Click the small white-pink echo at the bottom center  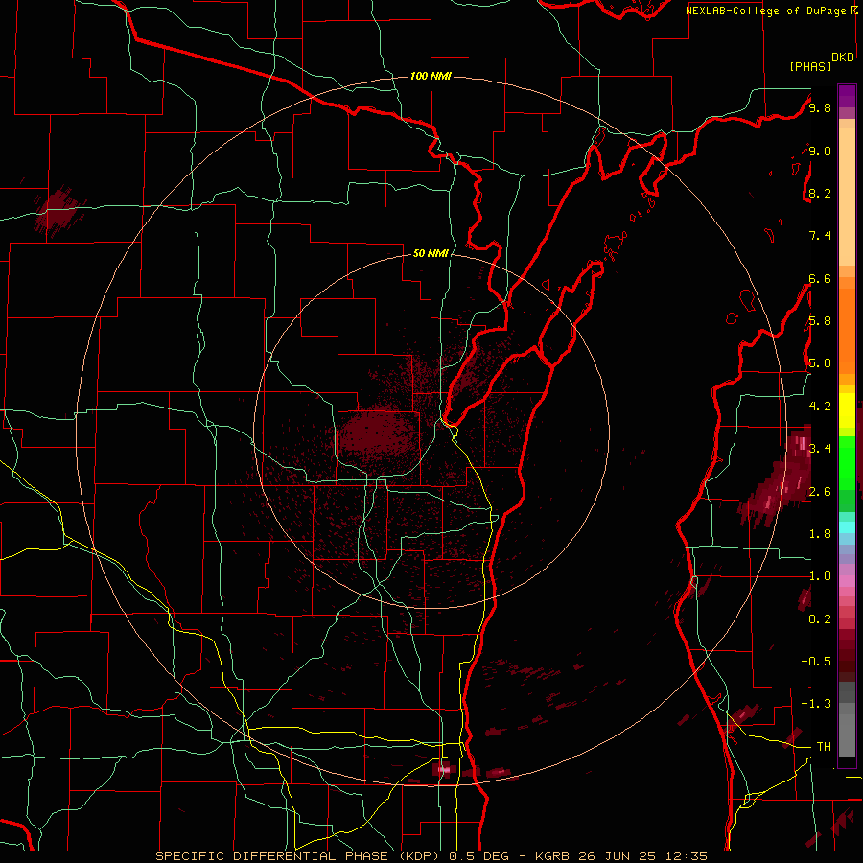click(x=445, y=769)
